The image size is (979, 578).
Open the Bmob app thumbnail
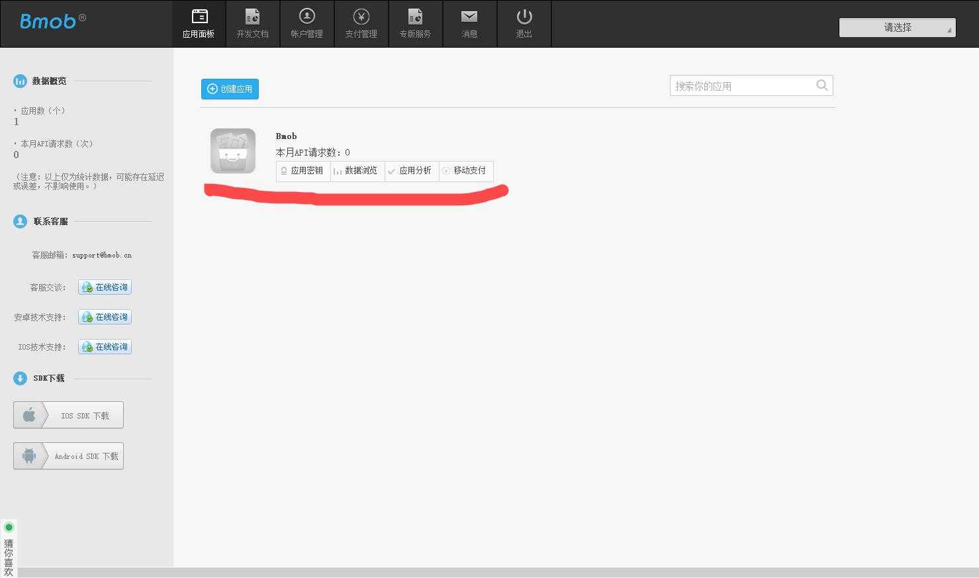tap(233, 151)
